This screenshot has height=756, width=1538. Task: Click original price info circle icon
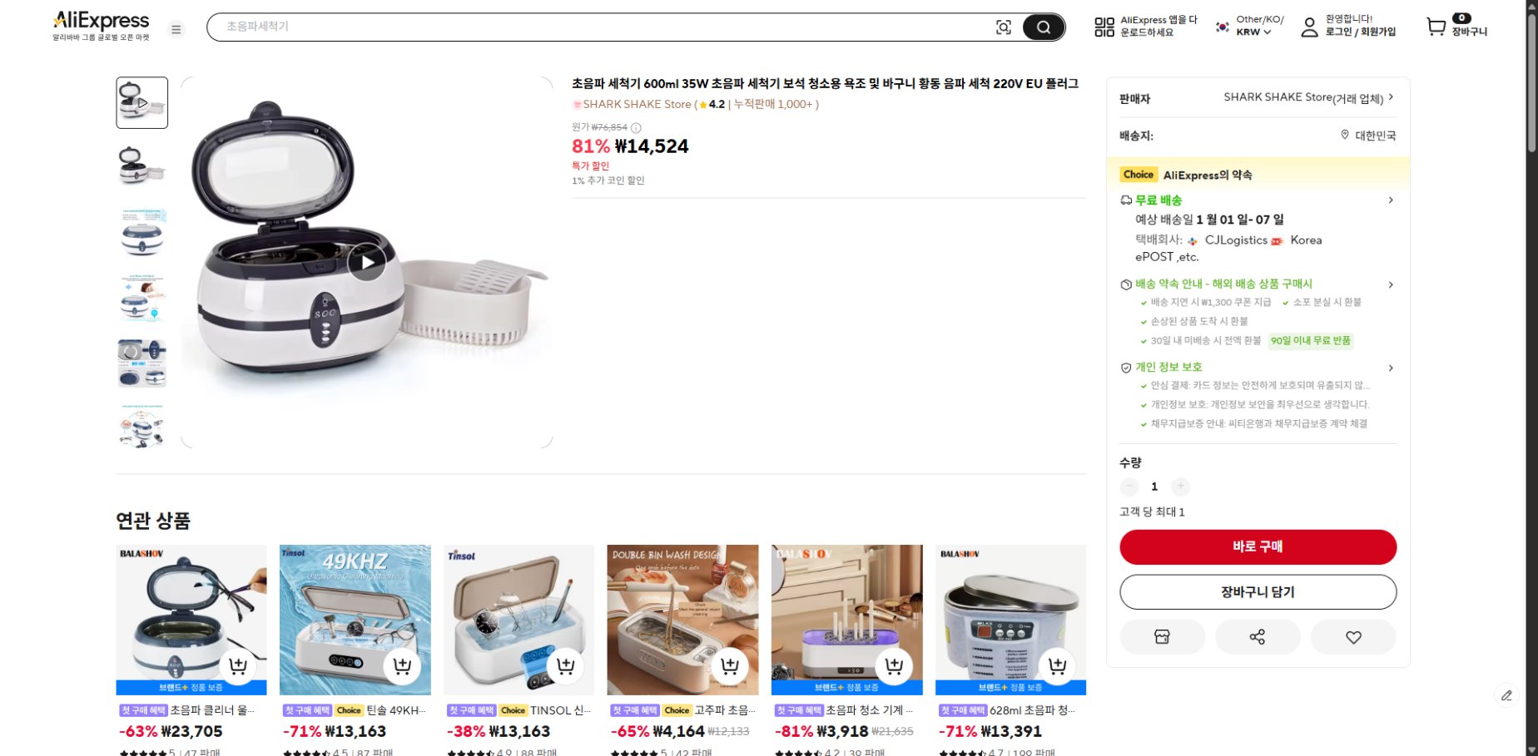[636, 128]
